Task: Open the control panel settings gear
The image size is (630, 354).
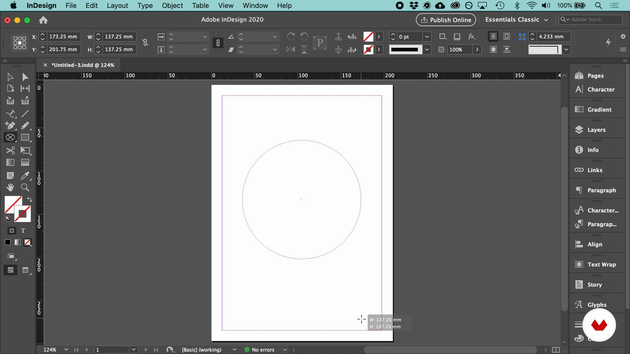Action: click(623, 36)
